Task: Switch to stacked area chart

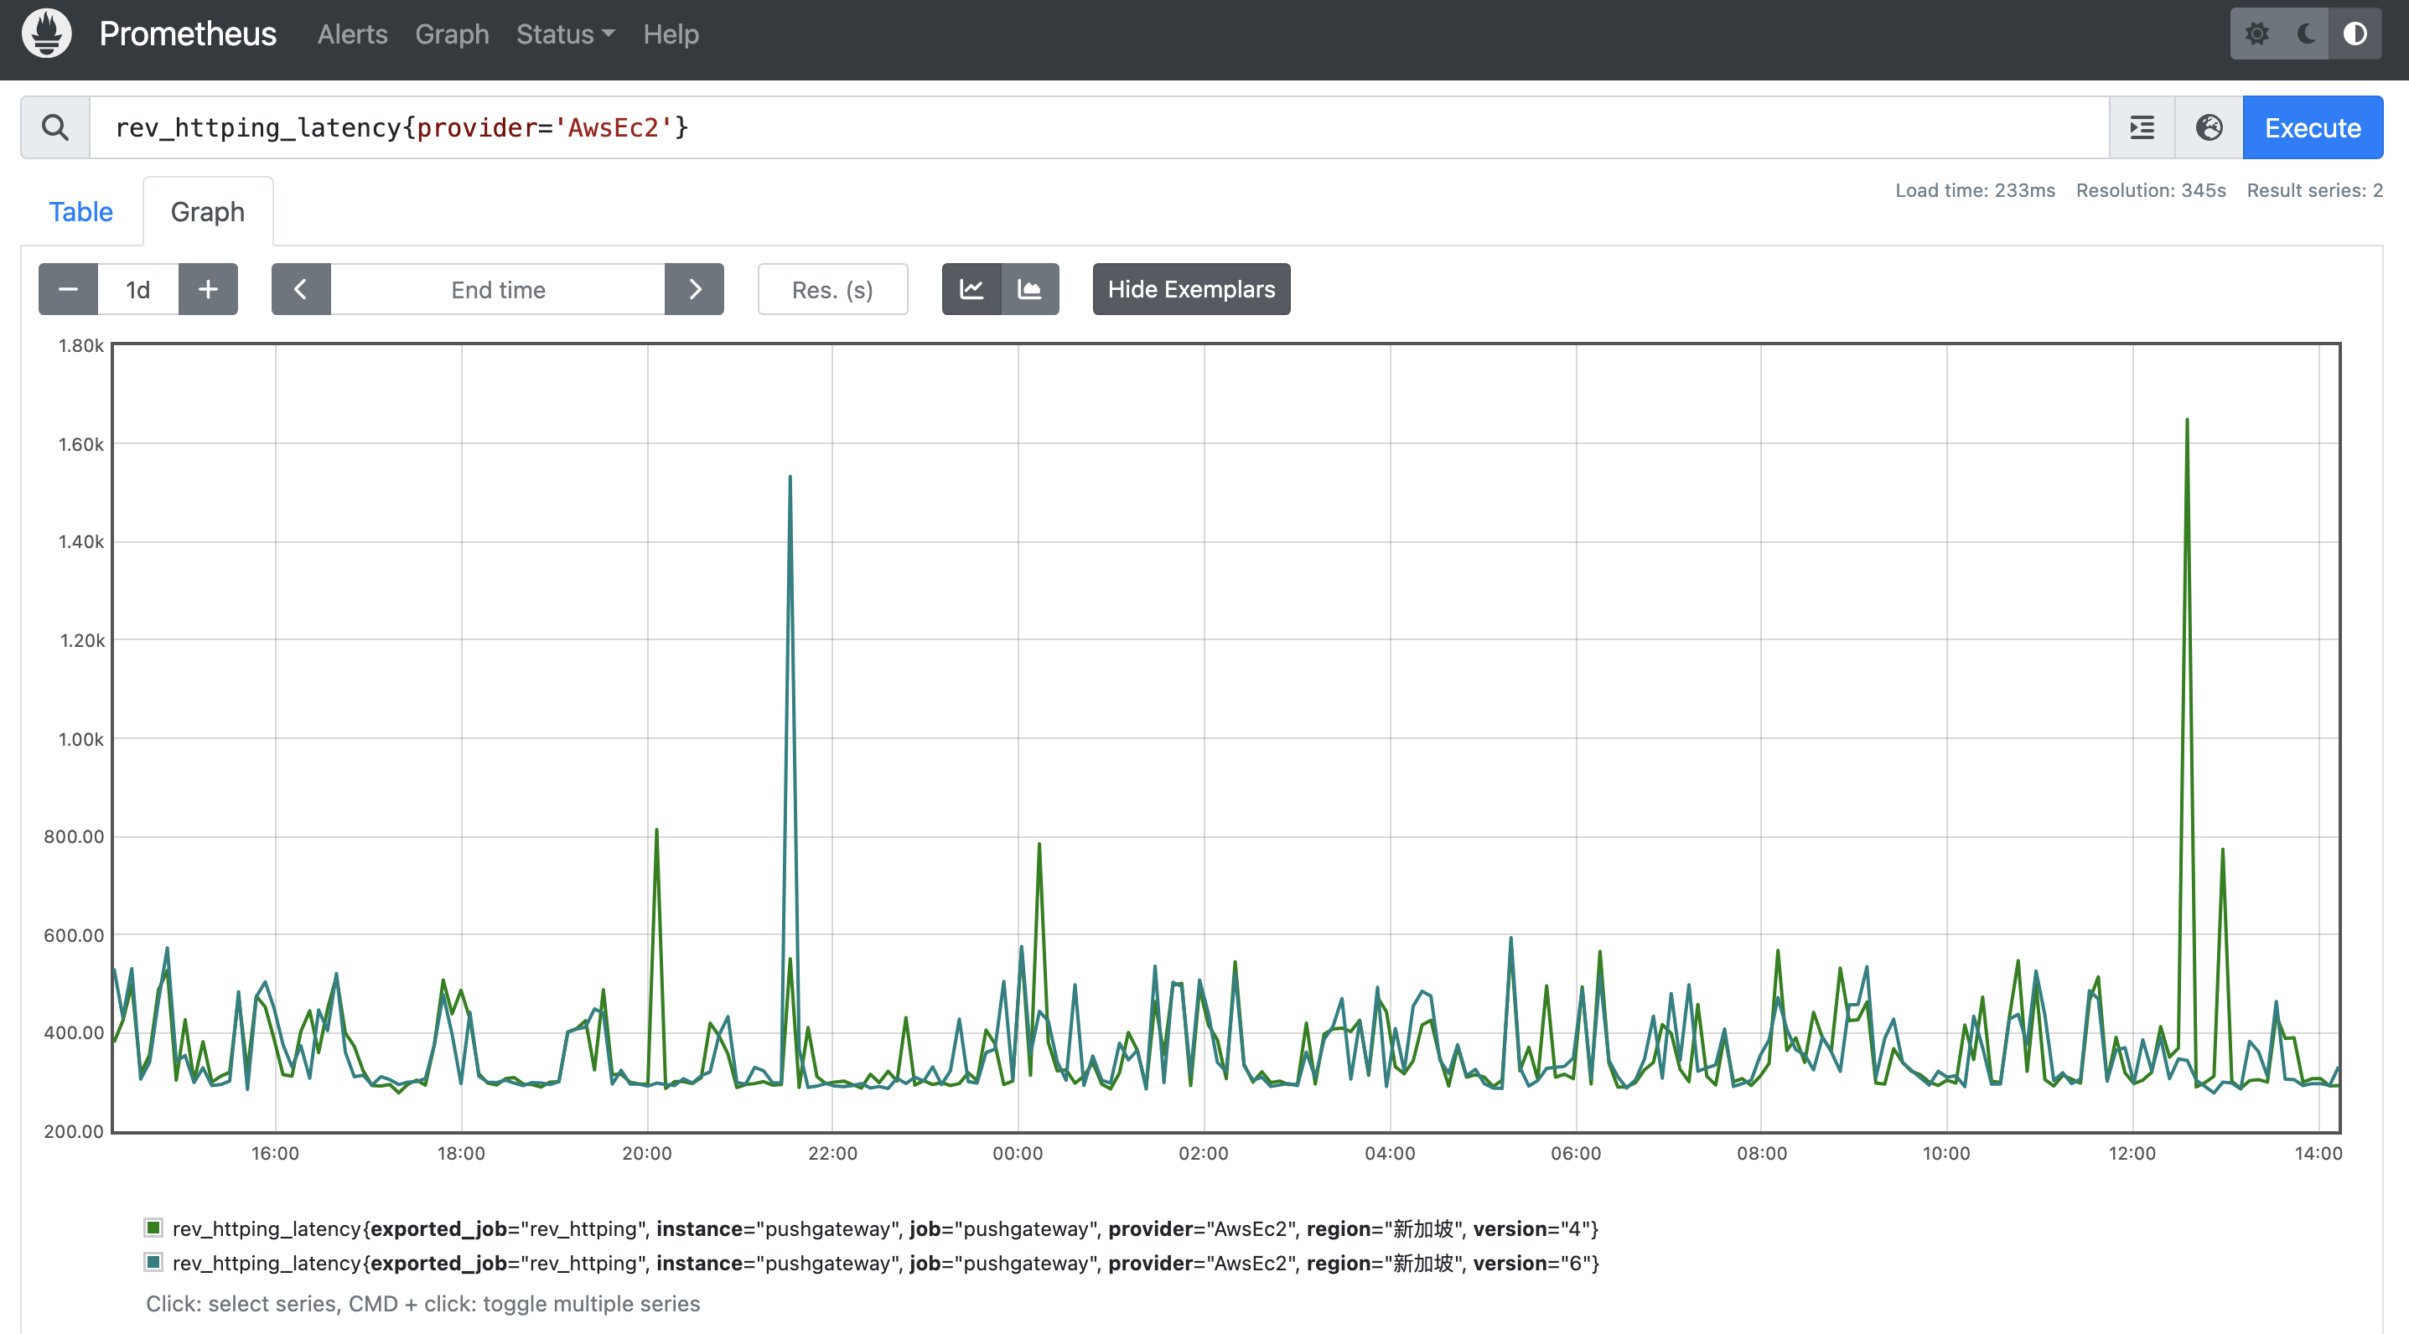Action: [1029, 289]
